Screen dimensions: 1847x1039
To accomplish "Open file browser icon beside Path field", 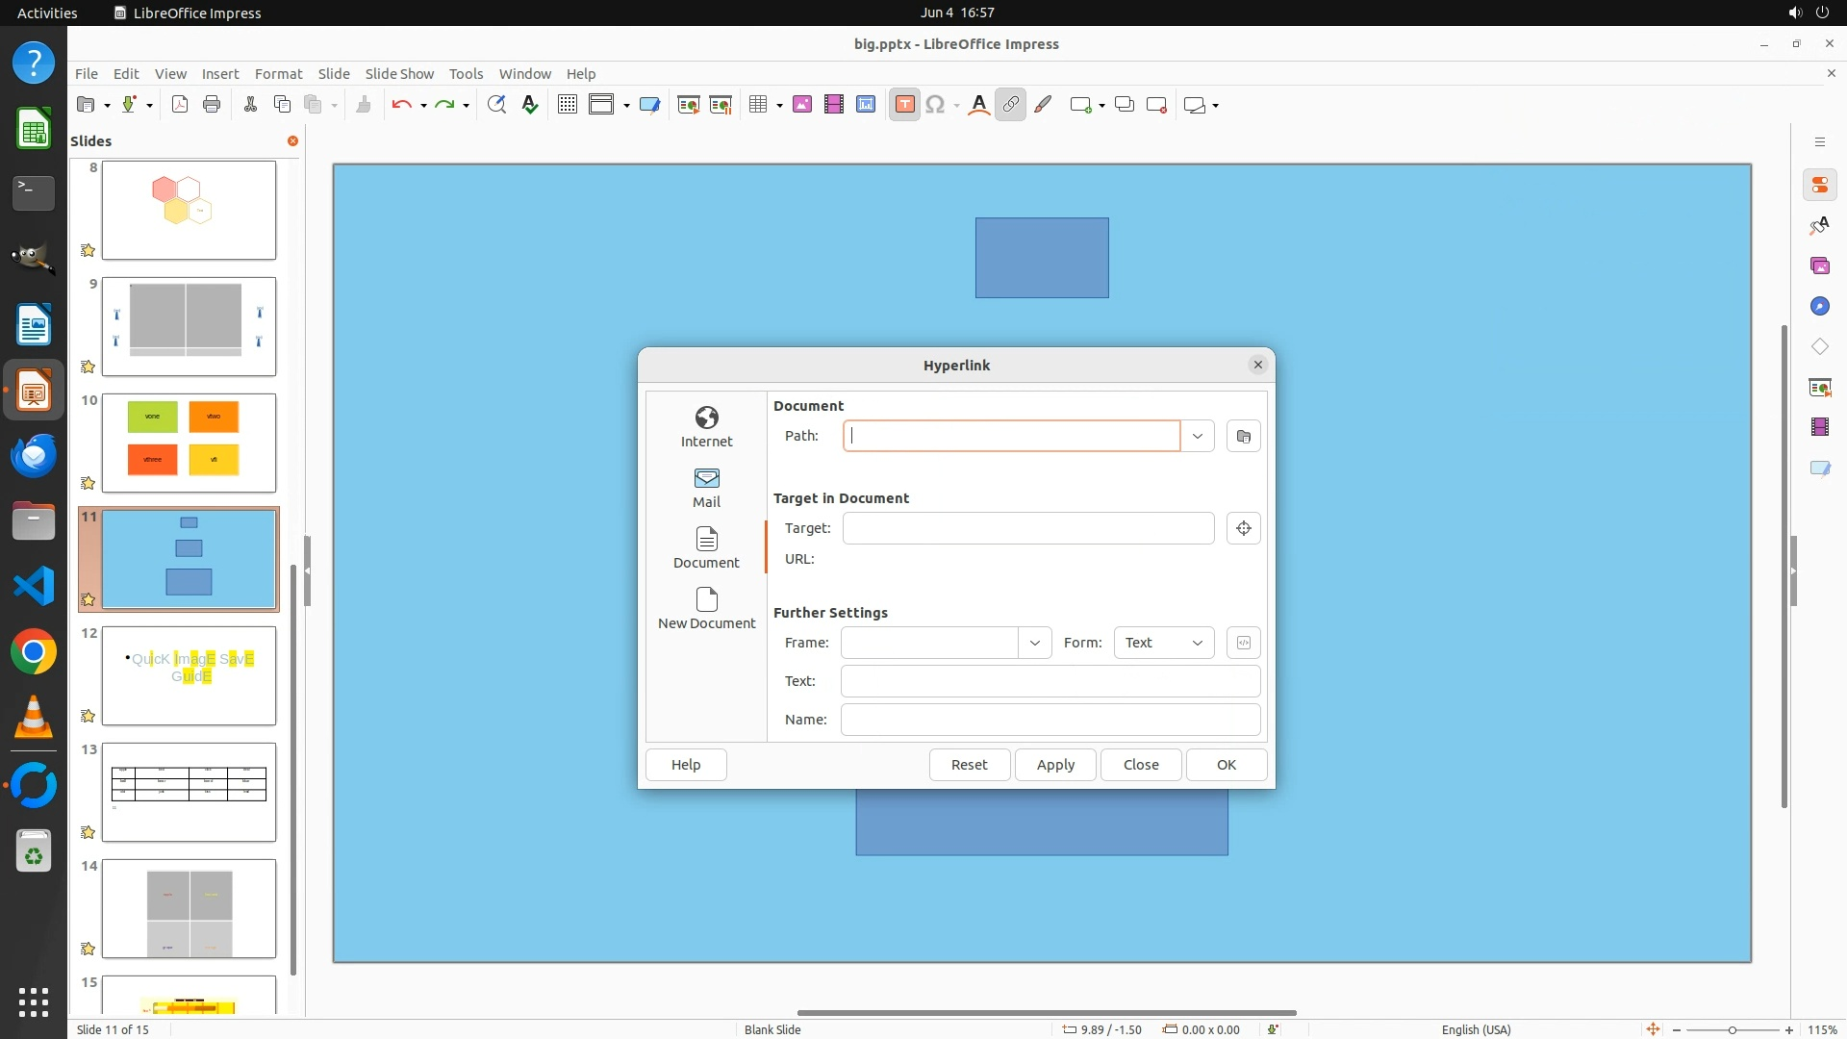I will [x=1243, y=437].
